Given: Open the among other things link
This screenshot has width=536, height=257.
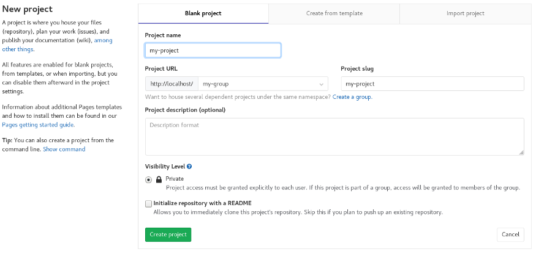Looking at the screenshot, I should [x=18, y=49].
